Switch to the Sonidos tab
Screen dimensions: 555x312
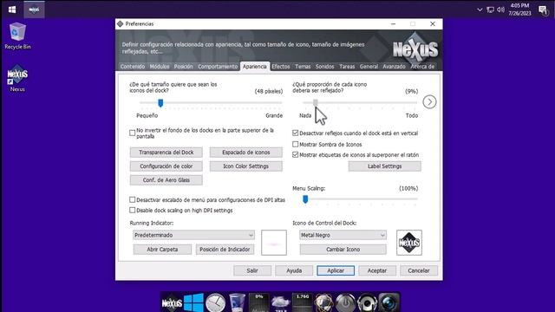(x=324, y=67)
